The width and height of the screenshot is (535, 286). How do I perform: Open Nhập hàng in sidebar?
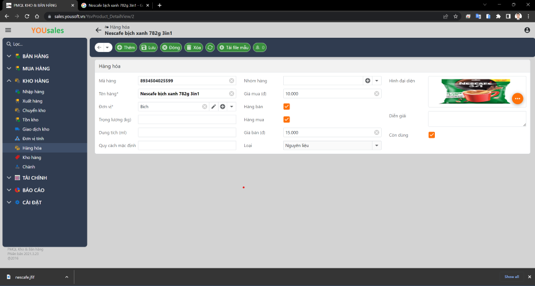[x=33, y=92]
